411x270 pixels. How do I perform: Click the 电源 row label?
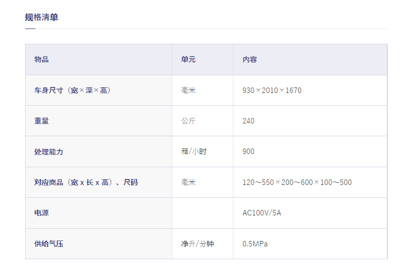coord(41,213)
